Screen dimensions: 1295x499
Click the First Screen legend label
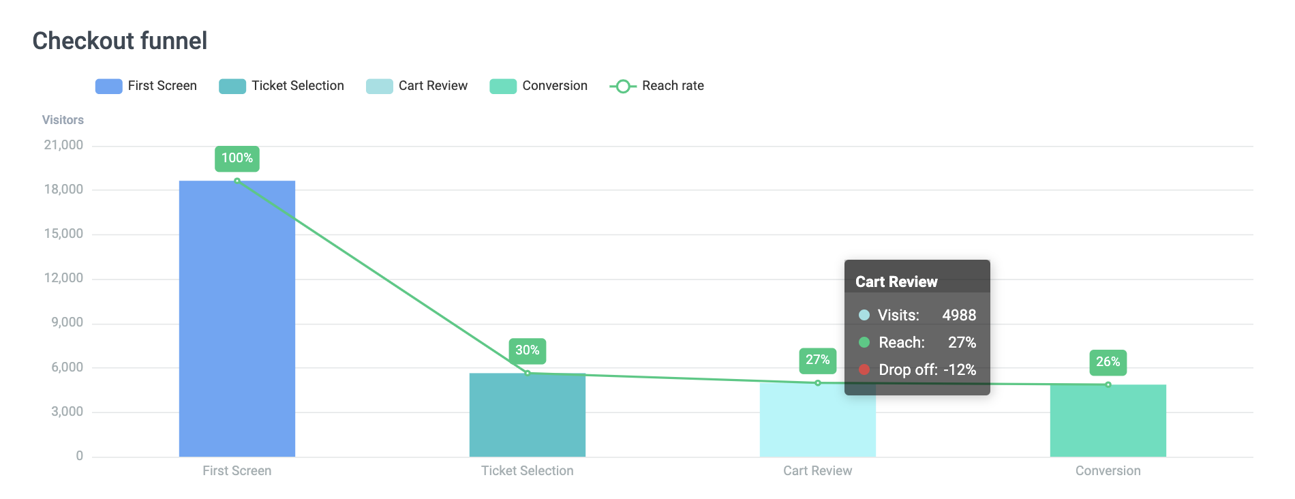tap(162, 86)
